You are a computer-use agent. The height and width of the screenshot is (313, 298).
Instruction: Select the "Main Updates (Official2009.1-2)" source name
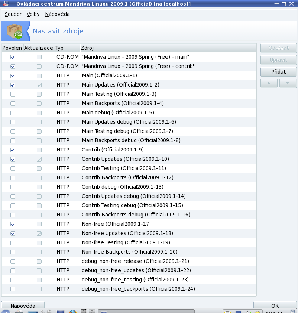(x=121, y=85)
